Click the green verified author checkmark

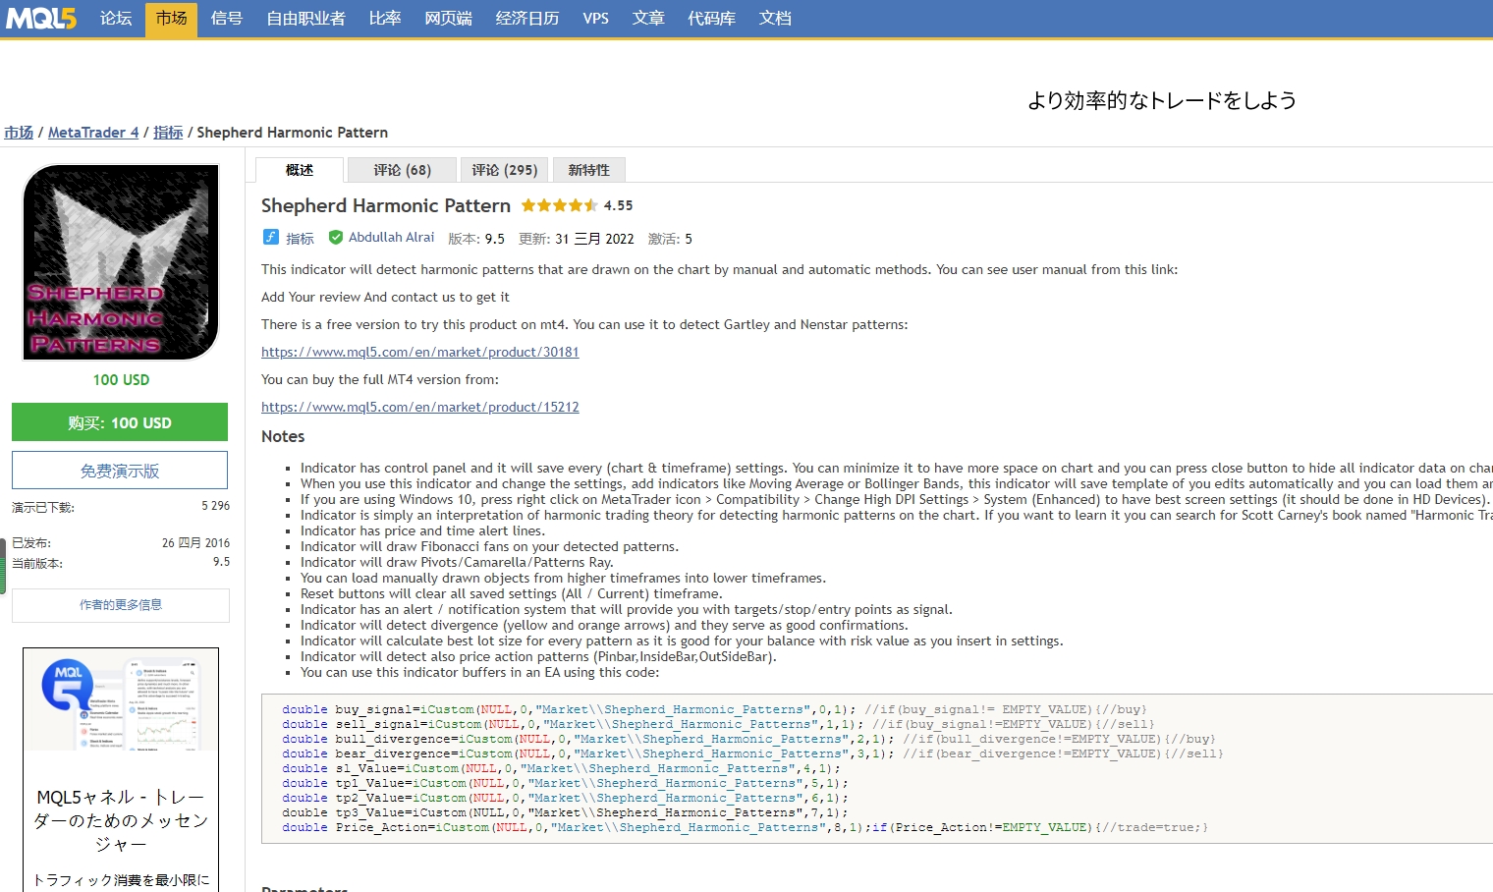(x=336, y=237)
